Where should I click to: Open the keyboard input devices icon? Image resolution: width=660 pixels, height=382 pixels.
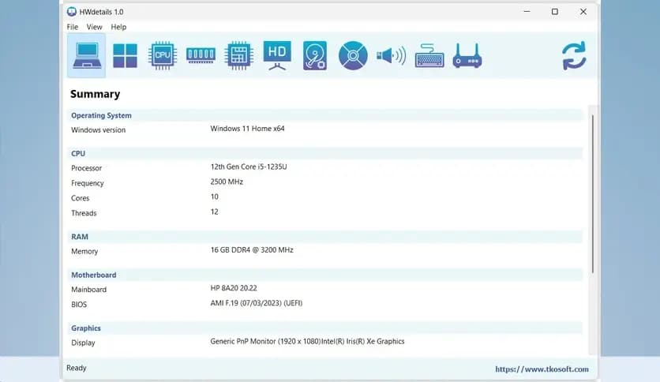[429, 55]
